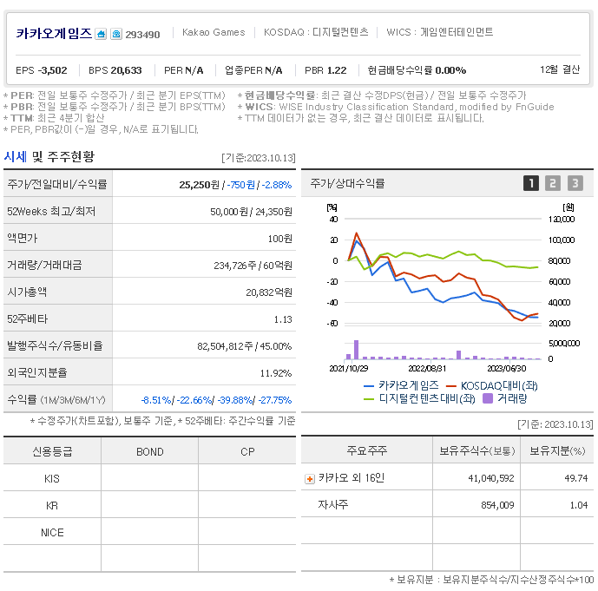
Task: Click the stock code 293490
Action: (142, 35)
